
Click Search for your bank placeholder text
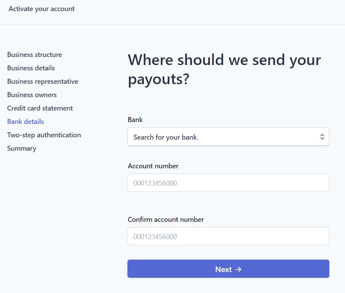(166, 137)
